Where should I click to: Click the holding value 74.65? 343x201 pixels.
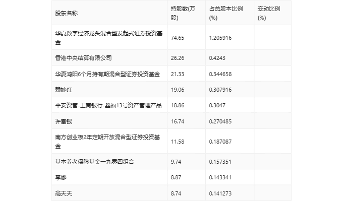pos(178,38)
